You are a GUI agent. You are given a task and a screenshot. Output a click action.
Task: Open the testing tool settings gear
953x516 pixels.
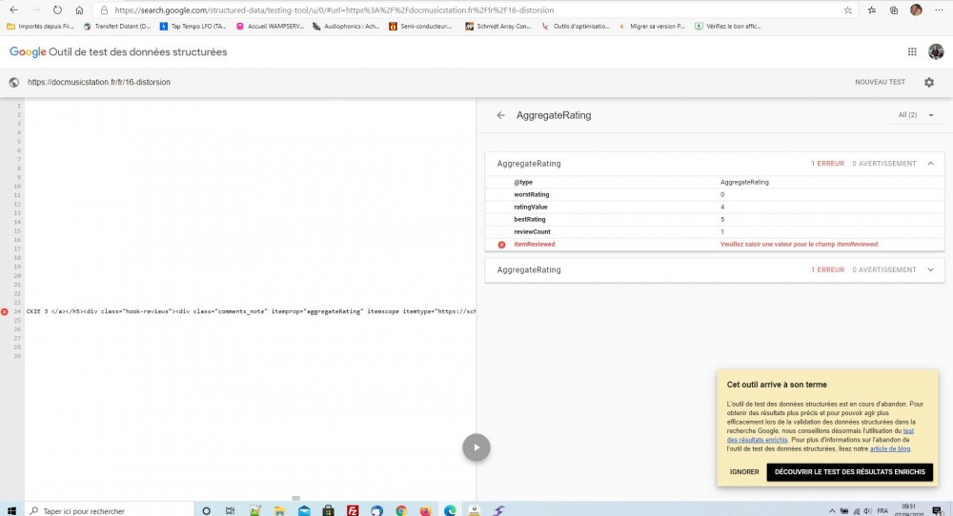coord(928,82)
